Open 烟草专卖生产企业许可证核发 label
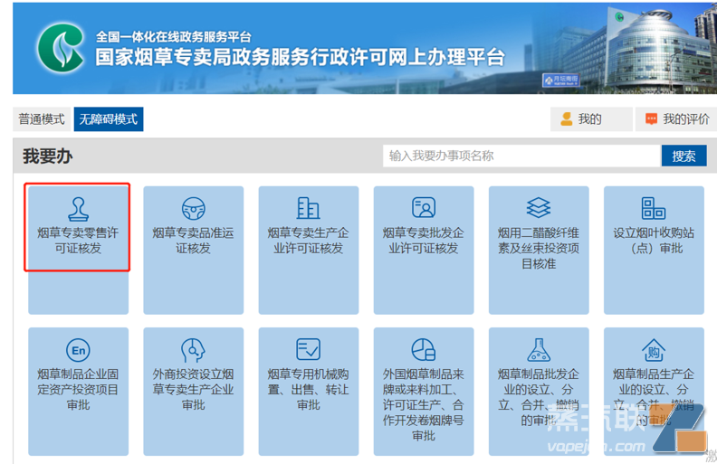Screen dimensions: 717x464 (308, 241)
